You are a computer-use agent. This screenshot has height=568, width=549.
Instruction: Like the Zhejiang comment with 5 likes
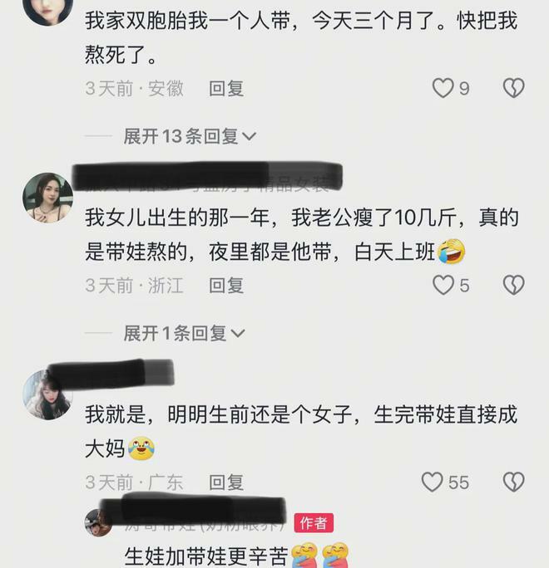click(x=443, y=285)
